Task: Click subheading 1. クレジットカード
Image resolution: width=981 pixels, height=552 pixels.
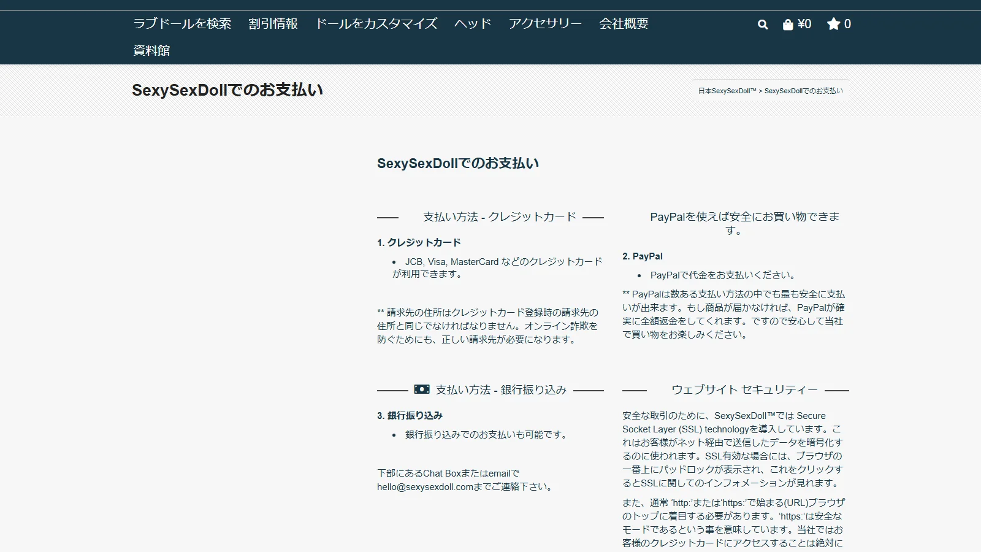Action: (419, 243)
